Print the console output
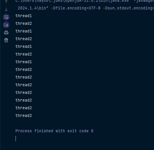 (x=6, y=32)
